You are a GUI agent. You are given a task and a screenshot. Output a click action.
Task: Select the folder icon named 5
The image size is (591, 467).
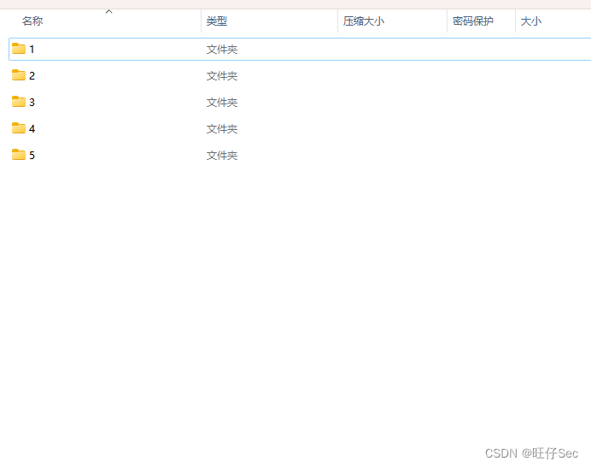pos(19,155)
